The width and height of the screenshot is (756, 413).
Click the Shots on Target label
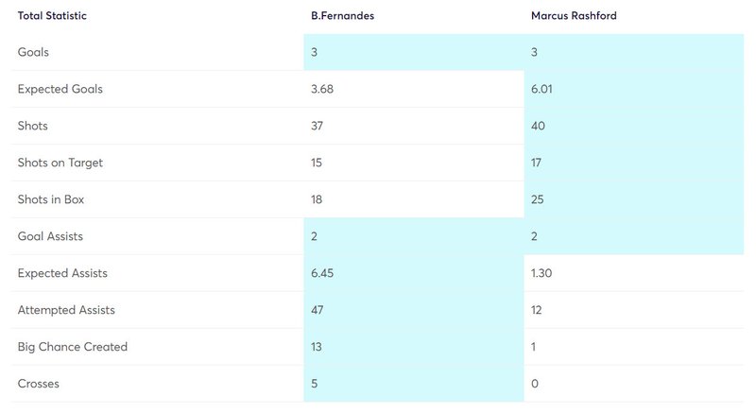click(60, 163)
